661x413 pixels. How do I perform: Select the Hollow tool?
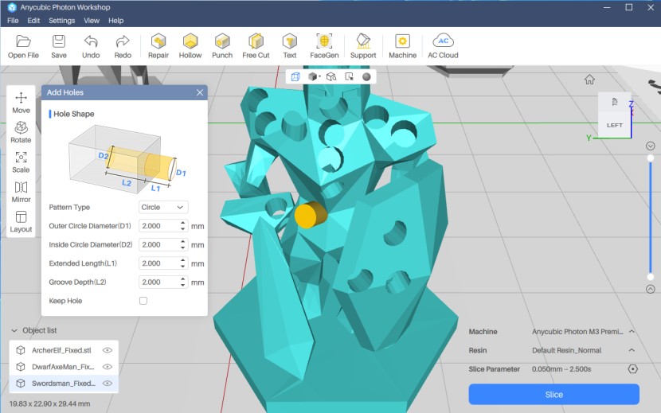coord(190,46)
